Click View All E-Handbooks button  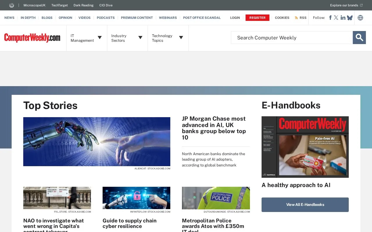point(305,205)
